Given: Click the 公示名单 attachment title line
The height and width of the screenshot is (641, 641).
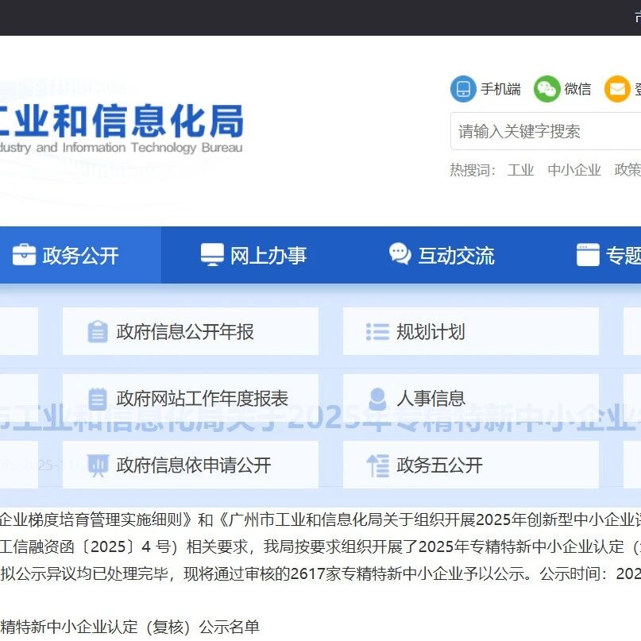Looking at the screenshot, I should [x=129, y=627].
